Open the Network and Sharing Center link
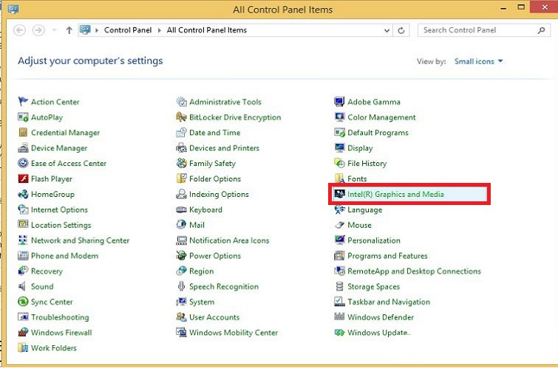 (80, 240)
